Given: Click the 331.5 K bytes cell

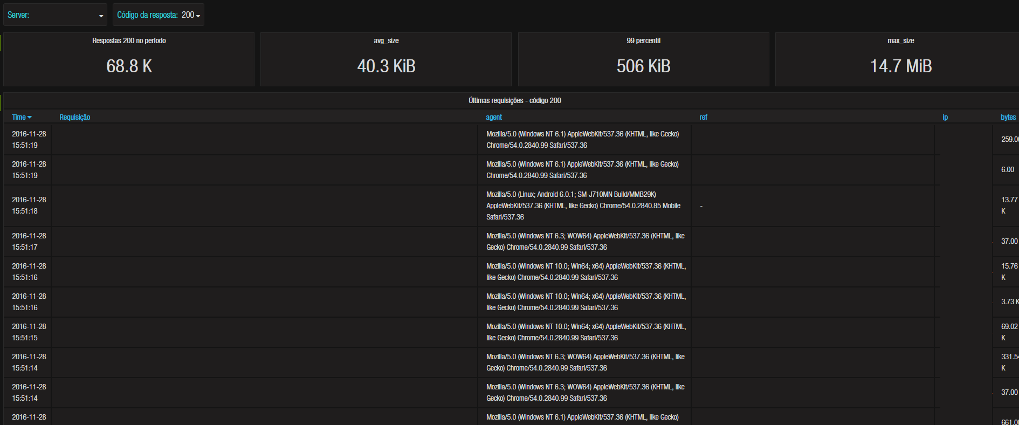Looking at the screenshot, I should coord(1006,362).
